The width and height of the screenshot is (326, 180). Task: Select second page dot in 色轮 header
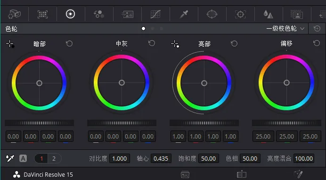tap(152, 28)
